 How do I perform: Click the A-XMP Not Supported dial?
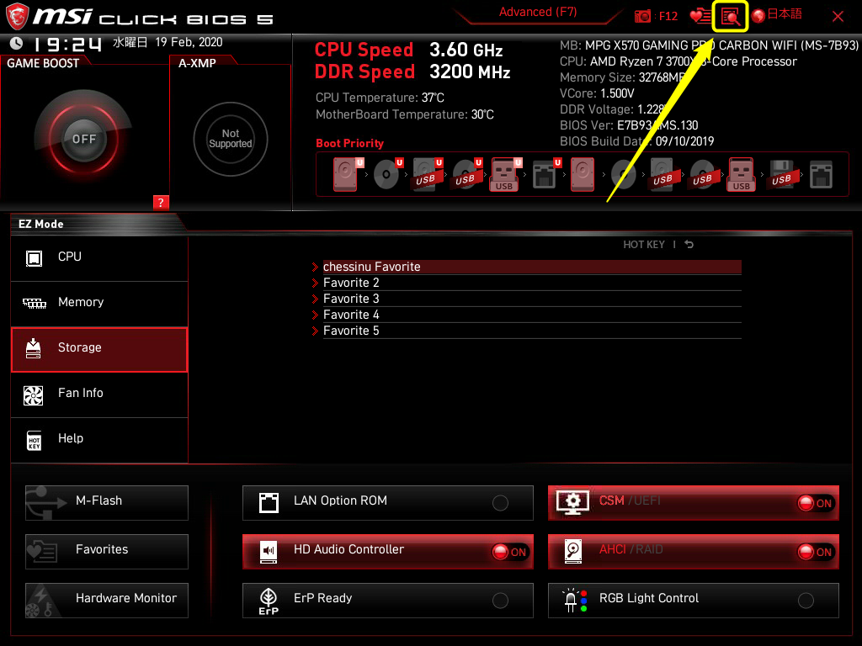231,139
